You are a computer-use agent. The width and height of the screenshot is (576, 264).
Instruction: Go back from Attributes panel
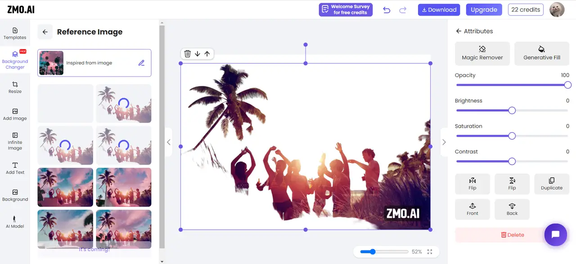[x=459, y=31]
